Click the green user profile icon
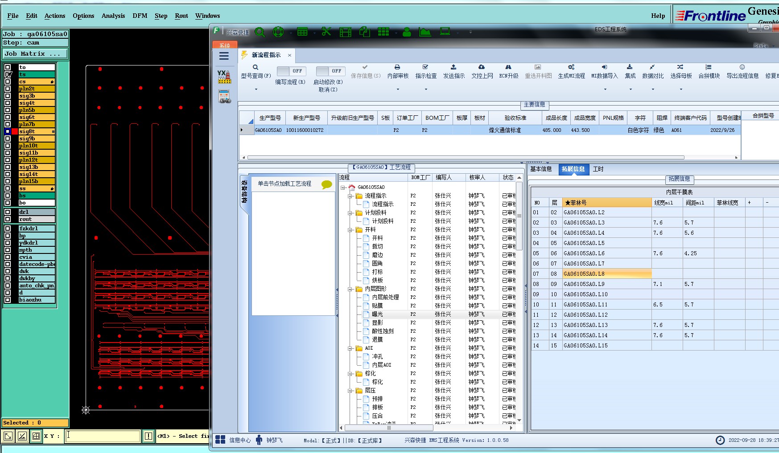779x453 pixels. click(407, 32)
